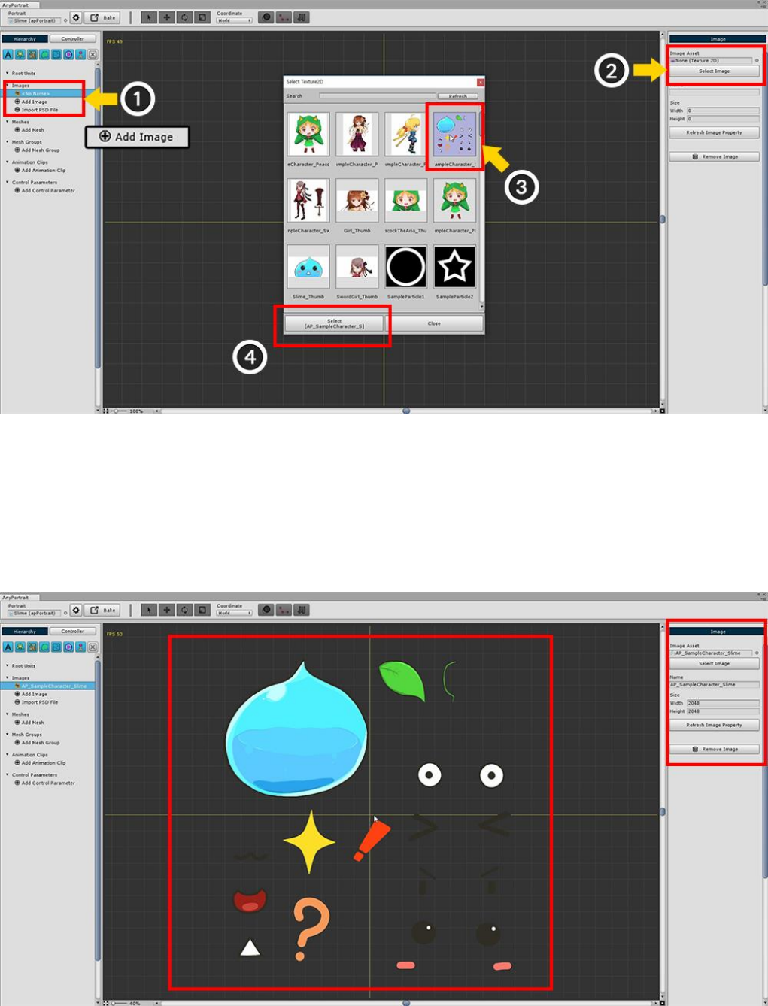Screen dimensions: 768x1006
Task: Click the zoom slider showing 40% in lower editor
Action: click(120, 1003)
